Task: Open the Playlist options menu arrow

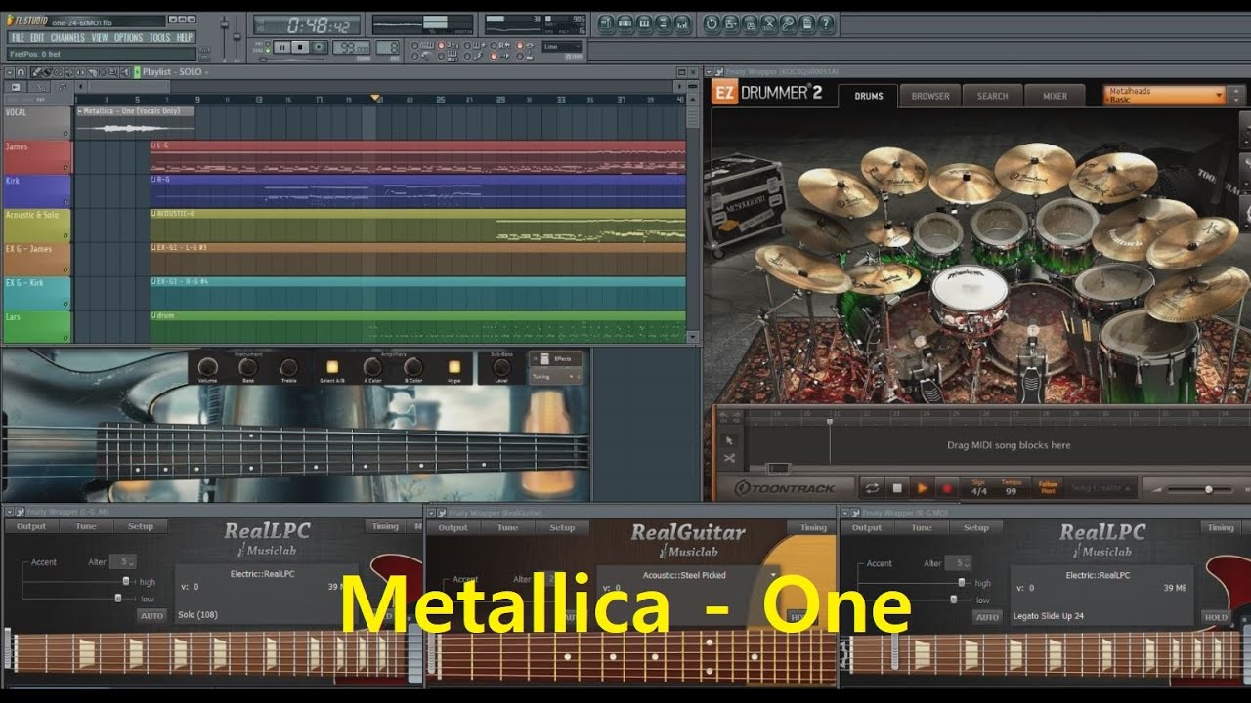Action: tap(8, 71)
